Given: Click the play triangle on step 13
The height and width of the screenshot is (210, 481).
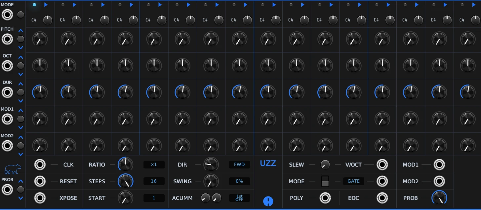Looking at the screenshot, I should coord(388,5).
